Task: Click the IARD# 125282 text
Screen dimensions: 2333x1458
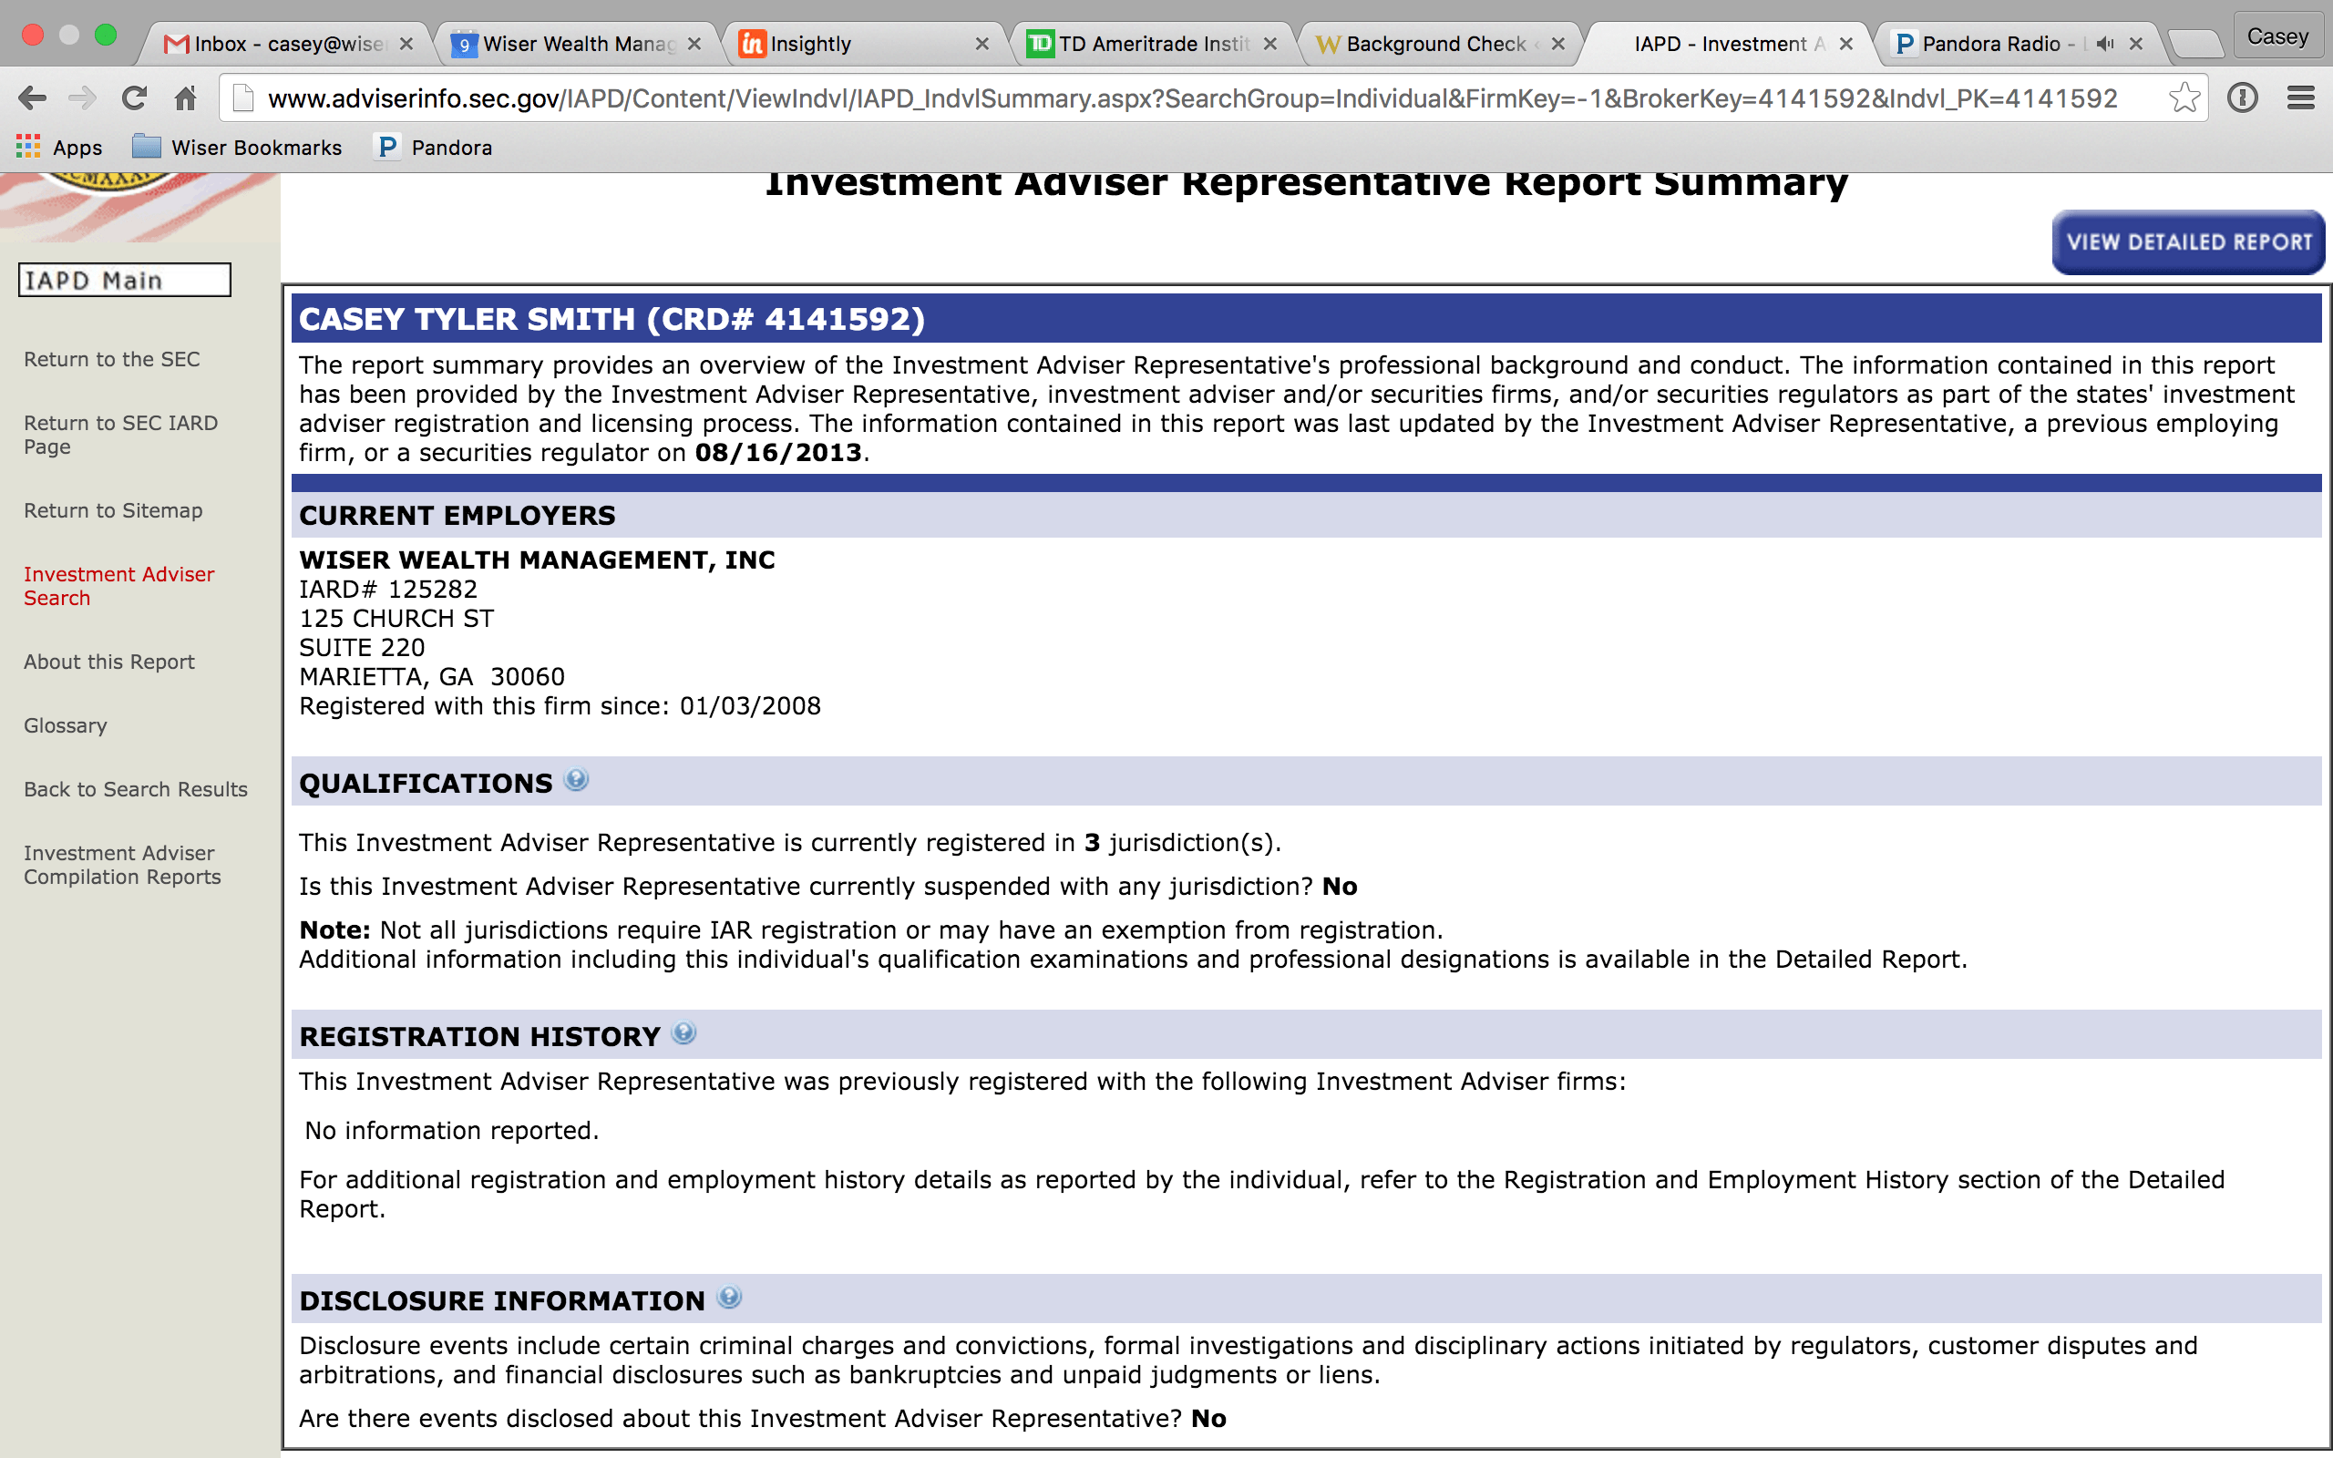Action: point(388,590)
